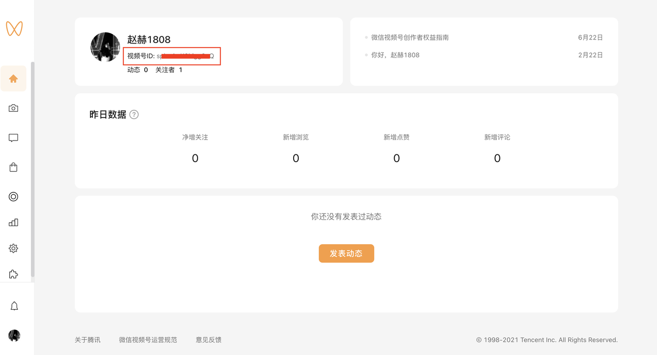Click the 新增浏览 statistic
Screen dimensions: 657x355
[296, 149]
